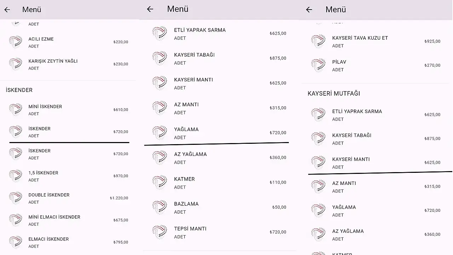This screenshot has height=255, width=453.
Task: Tap the BAZLAMA item logo icon
Action: pyautogui.click(x=160, y=207)
